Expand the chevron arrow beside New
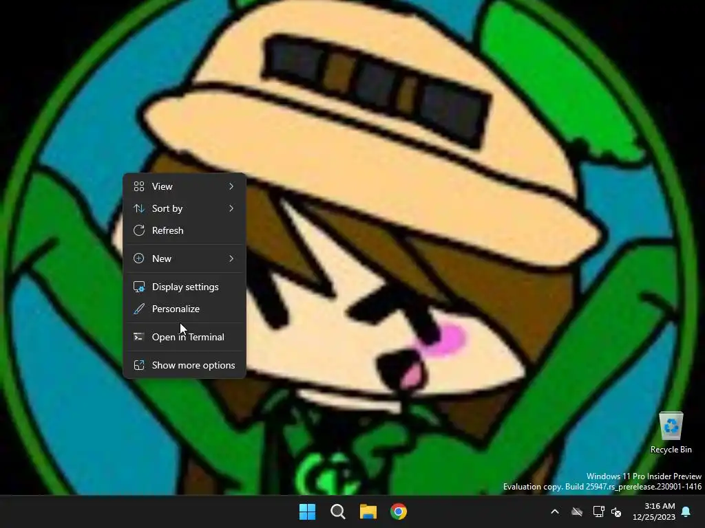 (231, 258)
